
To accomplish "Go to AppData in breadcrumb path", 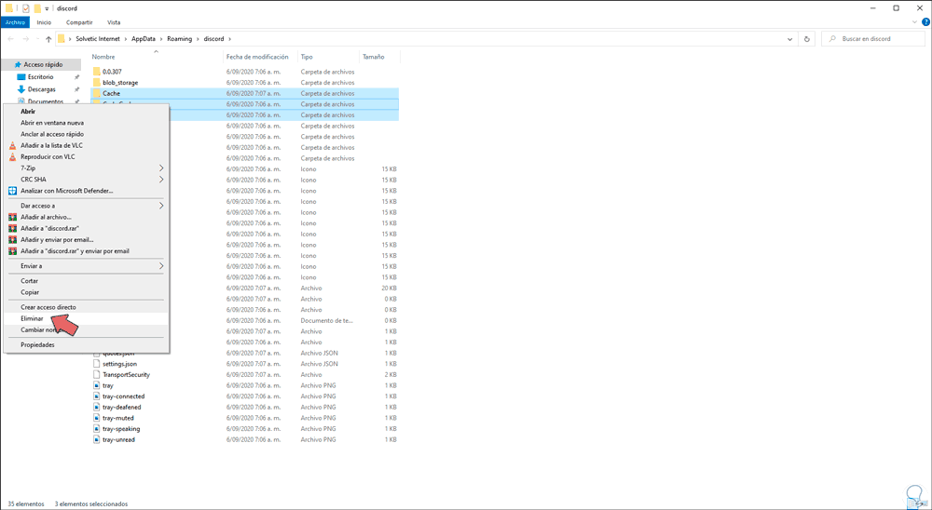I will 144,39.
